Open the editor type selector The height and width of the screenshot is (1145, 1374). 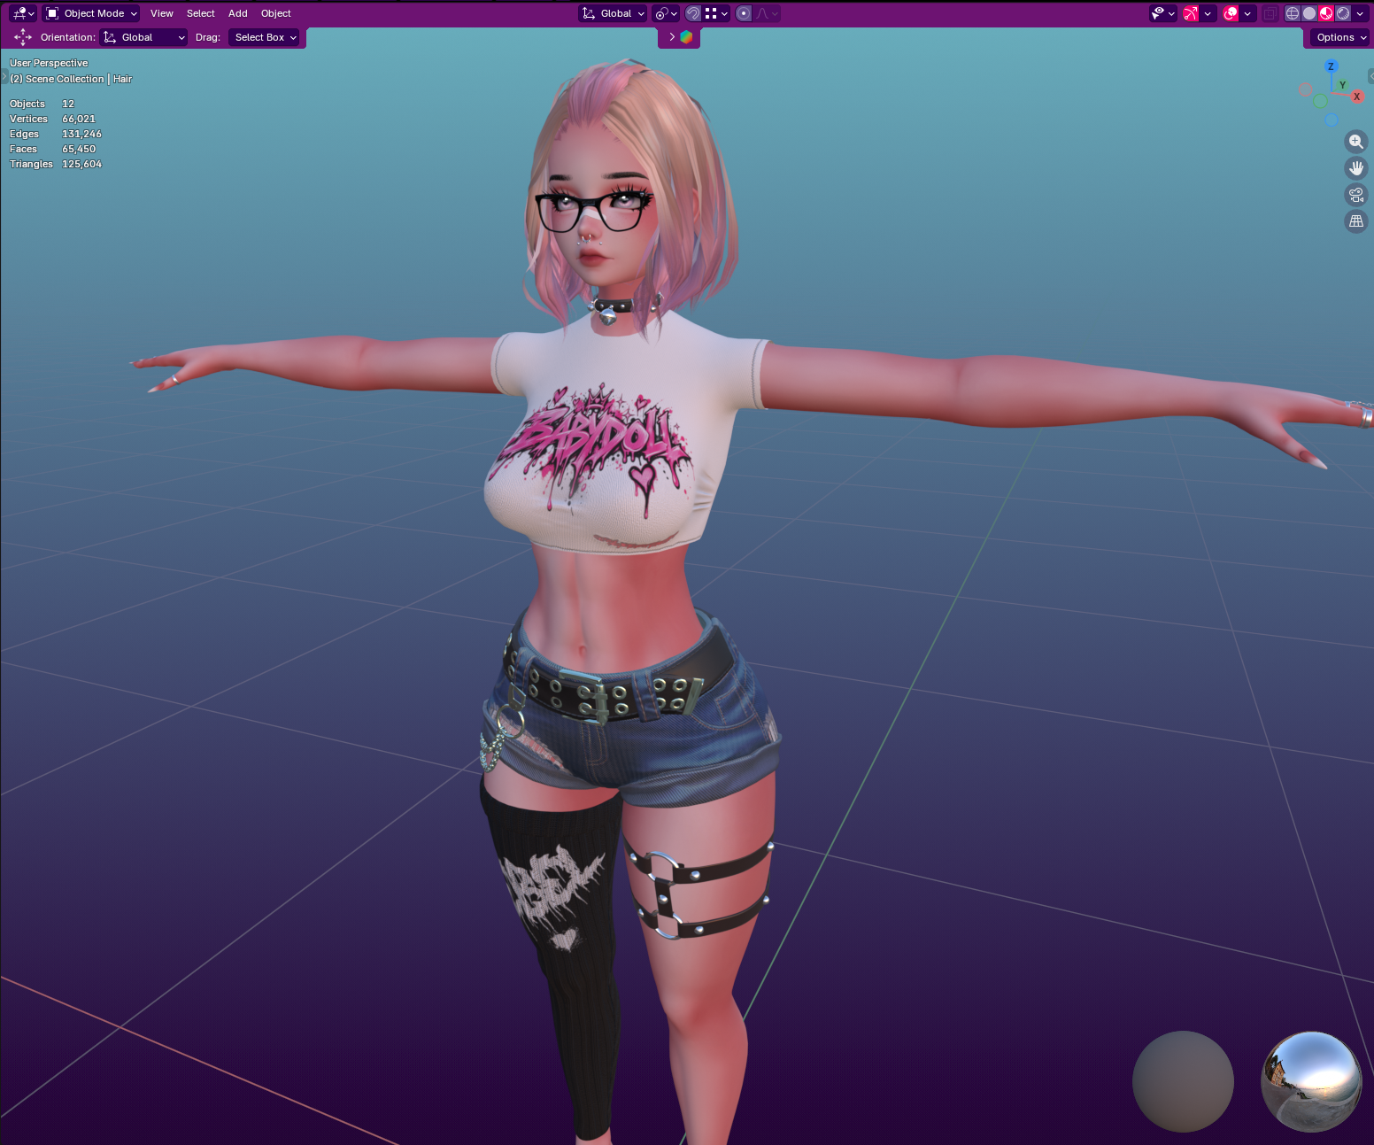(22, 13)
